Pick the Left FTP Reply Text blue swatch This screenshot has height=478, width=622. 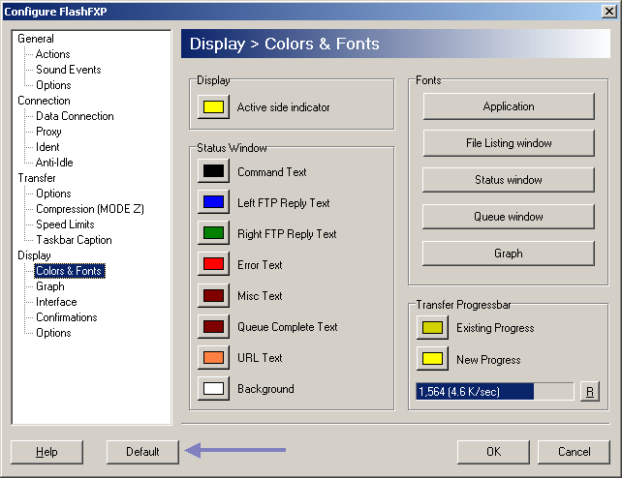coord(213,202)
